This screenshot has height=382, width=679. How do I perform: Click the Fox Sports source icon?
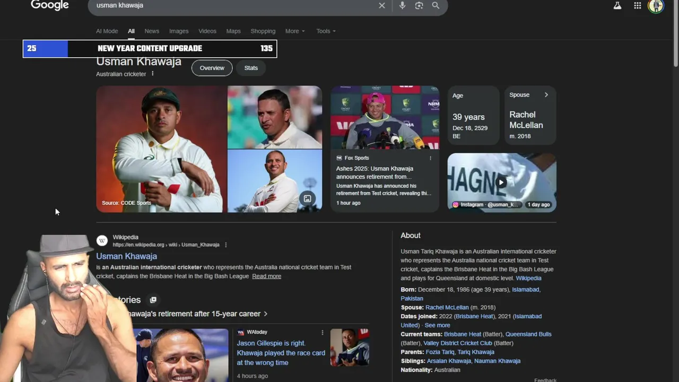point(339,158)
